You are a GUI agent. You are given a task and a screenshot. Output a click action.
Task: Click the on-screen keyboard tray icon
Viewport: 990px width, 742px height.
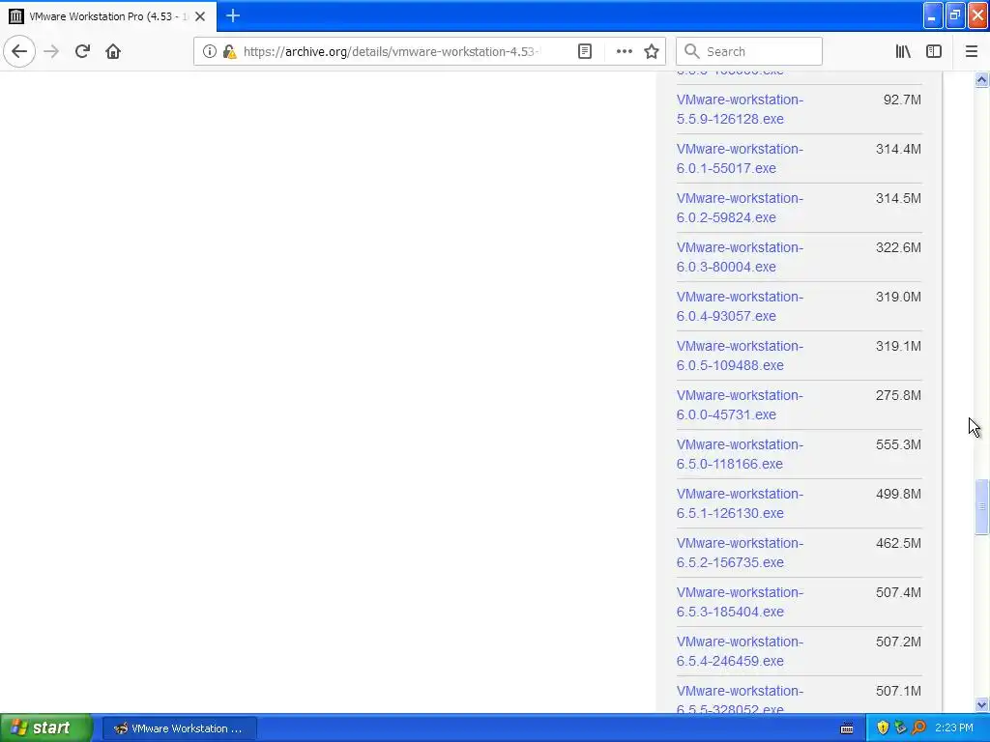[847, 728]
